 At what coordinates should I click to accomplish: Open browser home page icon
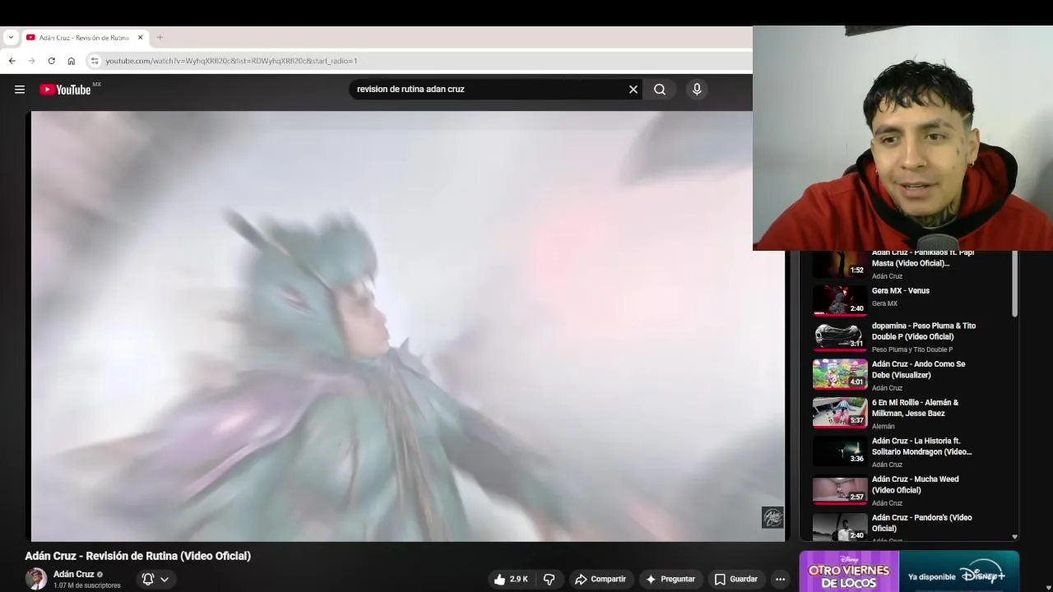pyautogui.click(x=72, y=61)
